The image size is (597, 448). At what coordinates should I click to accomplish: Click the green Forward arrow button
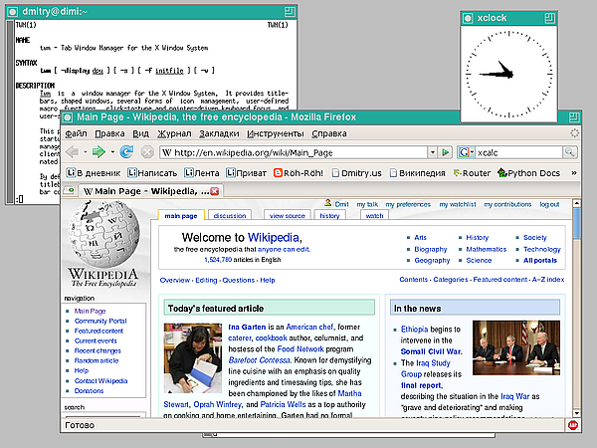tap(99, 152)
